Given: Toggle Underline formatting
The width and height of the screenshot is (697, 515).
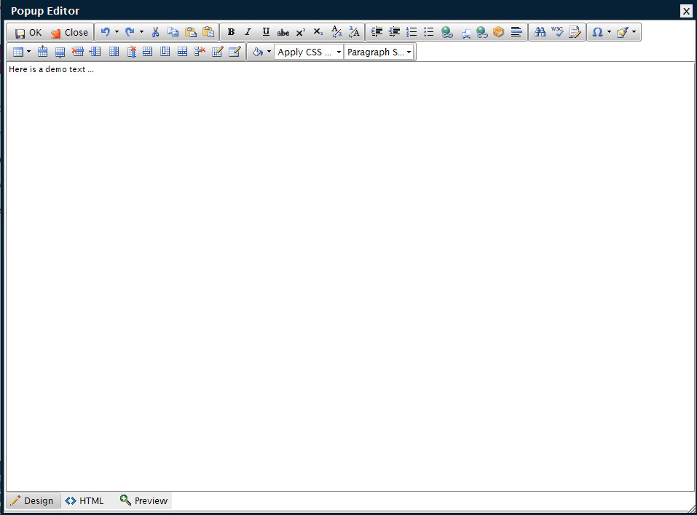Looking at the screenshot, I should pyautogui.click(x=266, y=32).
